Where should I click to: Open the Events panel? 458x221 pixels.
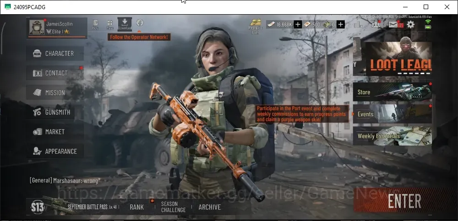[x=393, y=114]
